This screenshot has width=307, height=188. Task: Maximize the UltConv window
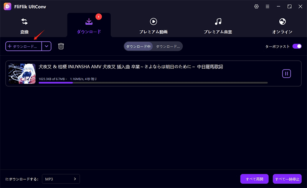(289, 7)
